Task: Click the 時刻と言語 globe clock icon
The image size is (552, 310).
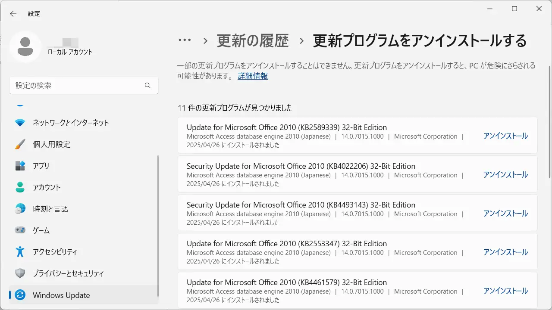Action: (20, 209)
